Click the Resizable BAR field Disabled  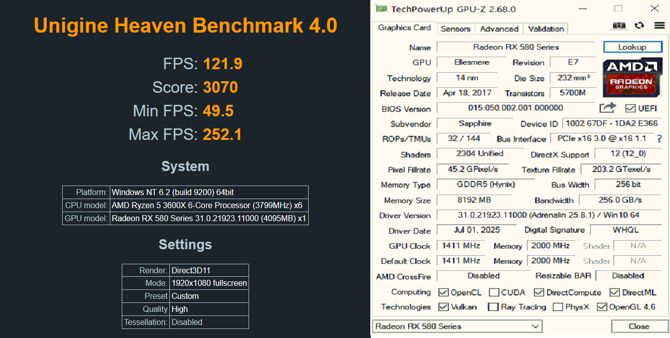(x=629, y=276)
